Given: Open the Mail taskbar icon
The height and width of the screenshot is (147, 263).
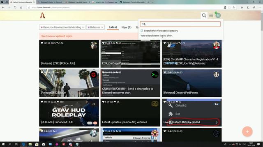Looking at the screenshot, I should [x=44, y=144].
